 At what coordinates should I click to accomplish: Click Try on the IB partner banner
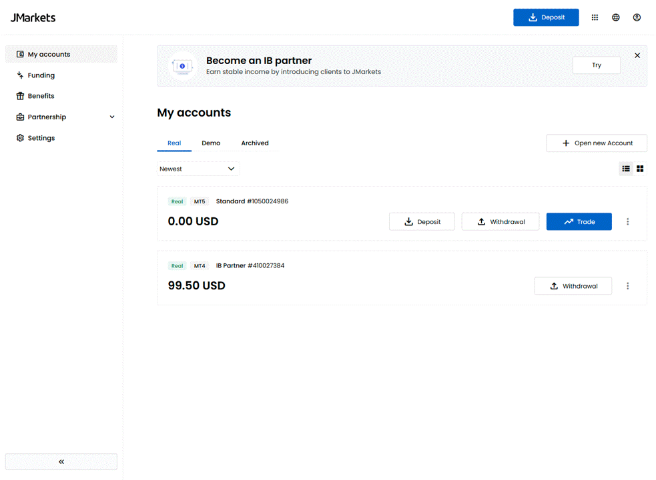click(x=596, y=65)
